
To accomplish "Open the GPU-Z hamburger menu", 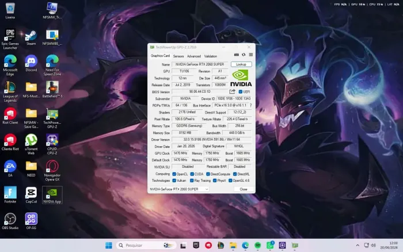I will click(251, 55).
